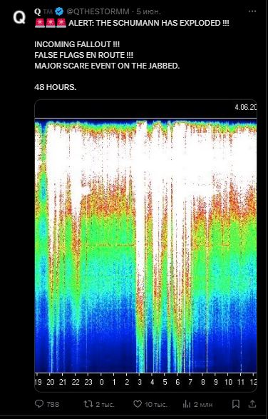Click the chart hour label 12
The width and height of the screenshot is (268, 419).
(x=253, y=382)
